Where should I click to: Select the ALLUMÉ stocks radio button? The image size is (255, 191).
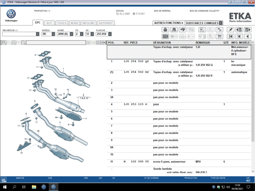118,14
